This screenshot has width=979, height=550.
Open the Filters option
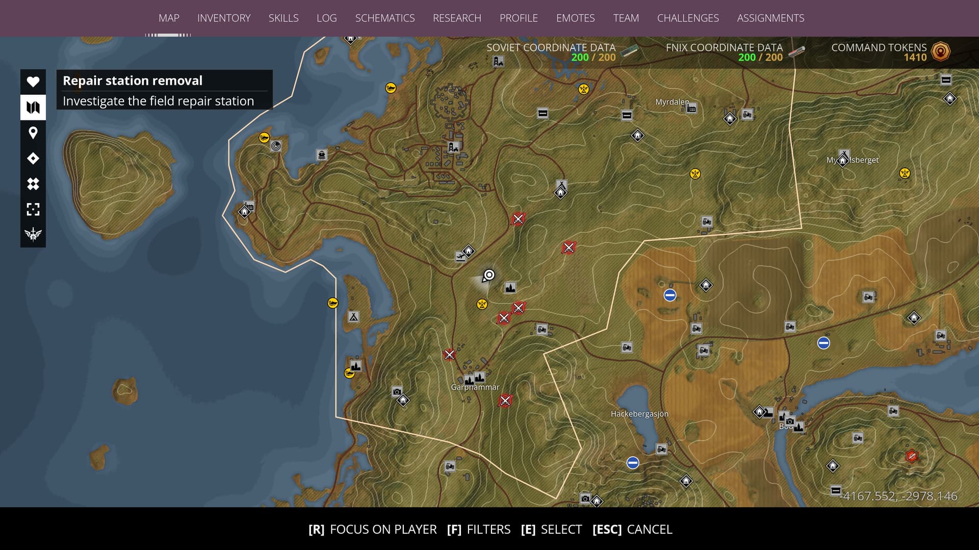478,529
